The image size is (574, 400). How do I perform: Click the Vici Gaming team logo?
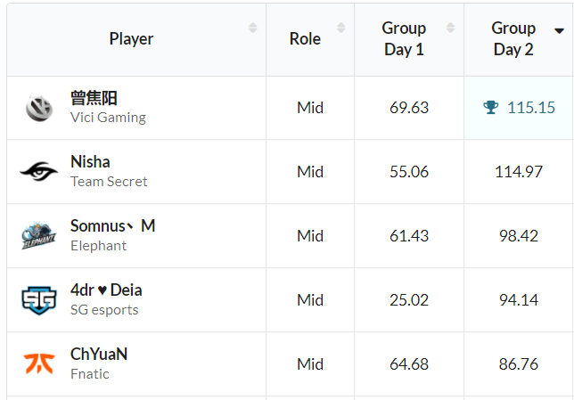(x=39, y=108)
